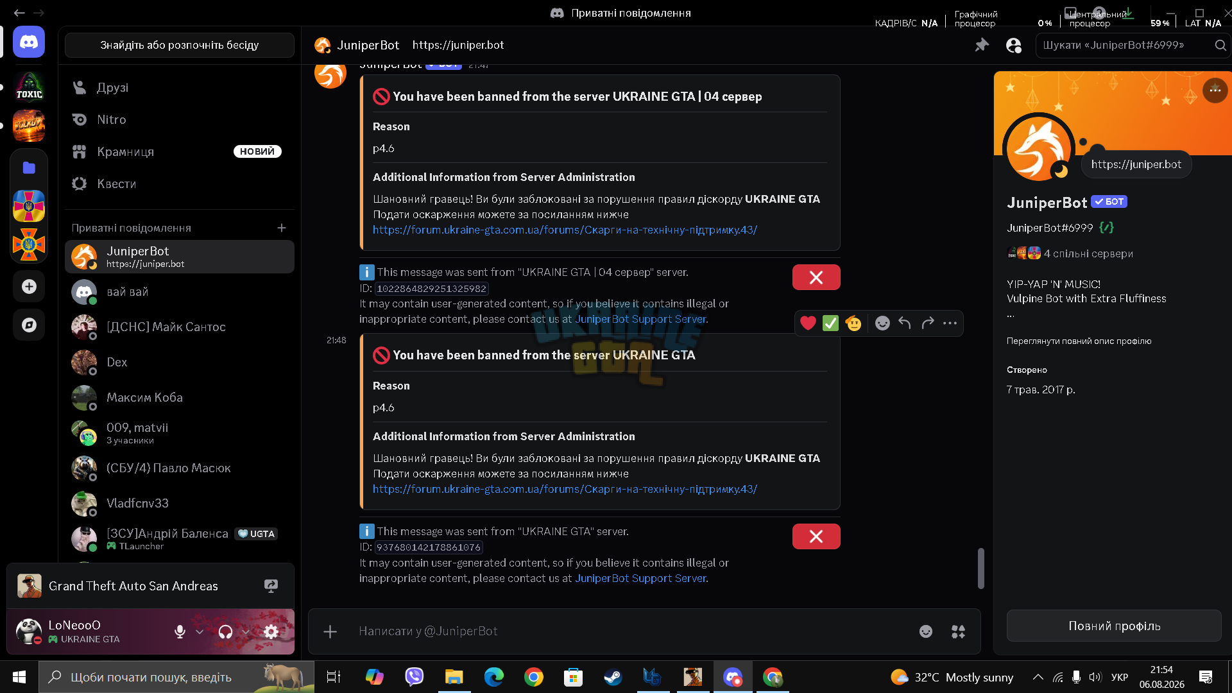The image size is (1232, 693).
Task: Open Friends tab
Action: [180, 87]
